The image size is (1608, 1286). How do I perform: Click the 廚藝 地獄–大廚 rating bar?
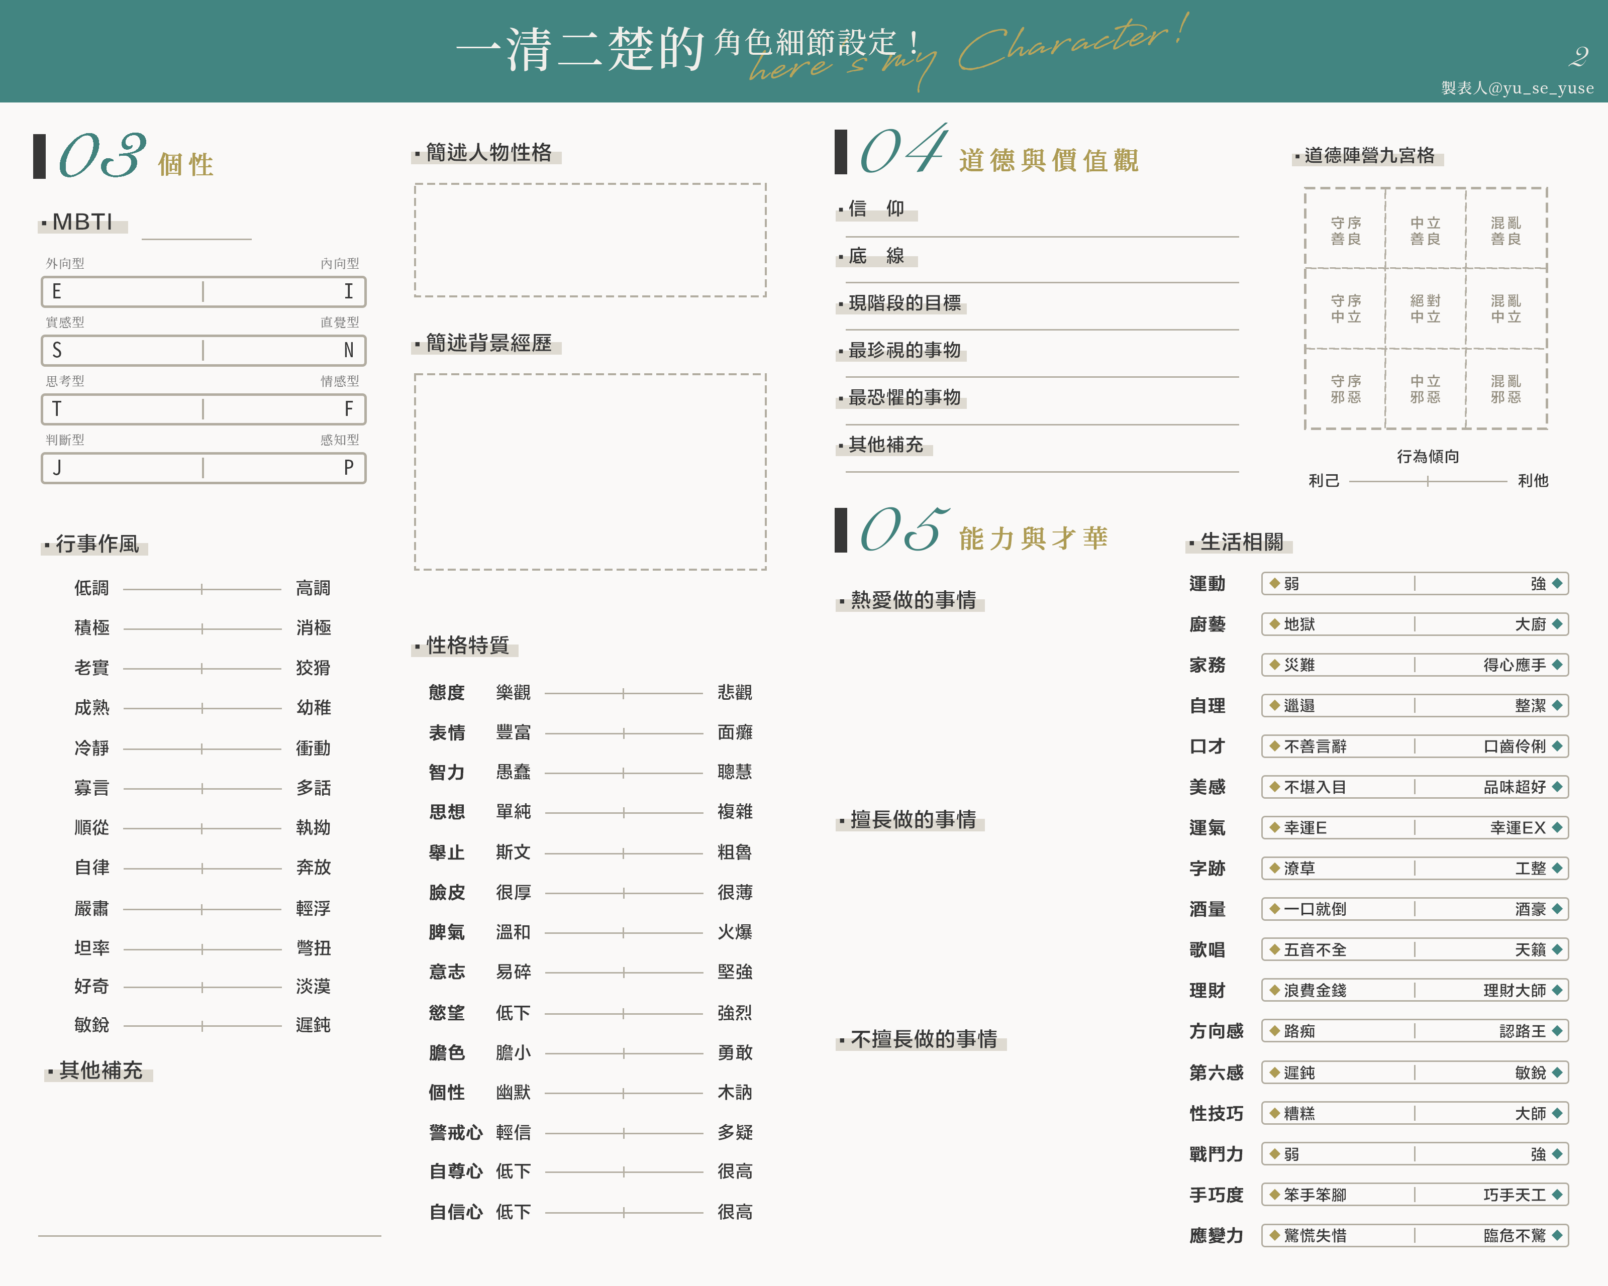(x=1415, y=624)
